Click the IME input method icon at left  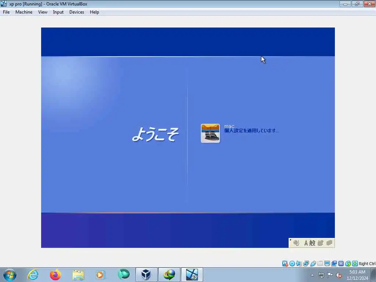pos(296,243)
